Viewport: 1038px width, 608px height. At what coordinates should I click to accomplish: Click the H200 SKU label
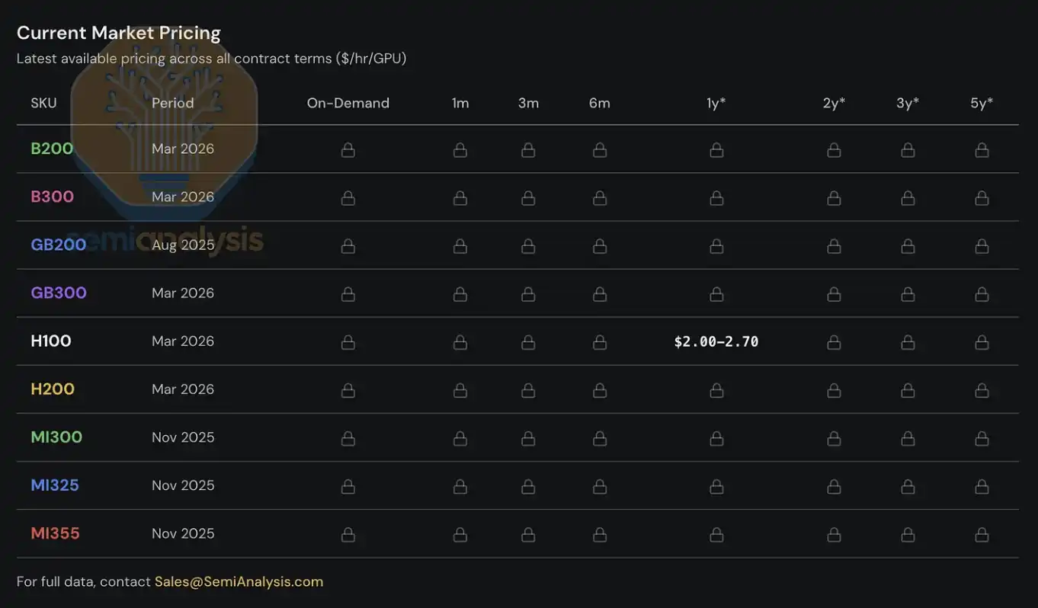pos(53,389)
